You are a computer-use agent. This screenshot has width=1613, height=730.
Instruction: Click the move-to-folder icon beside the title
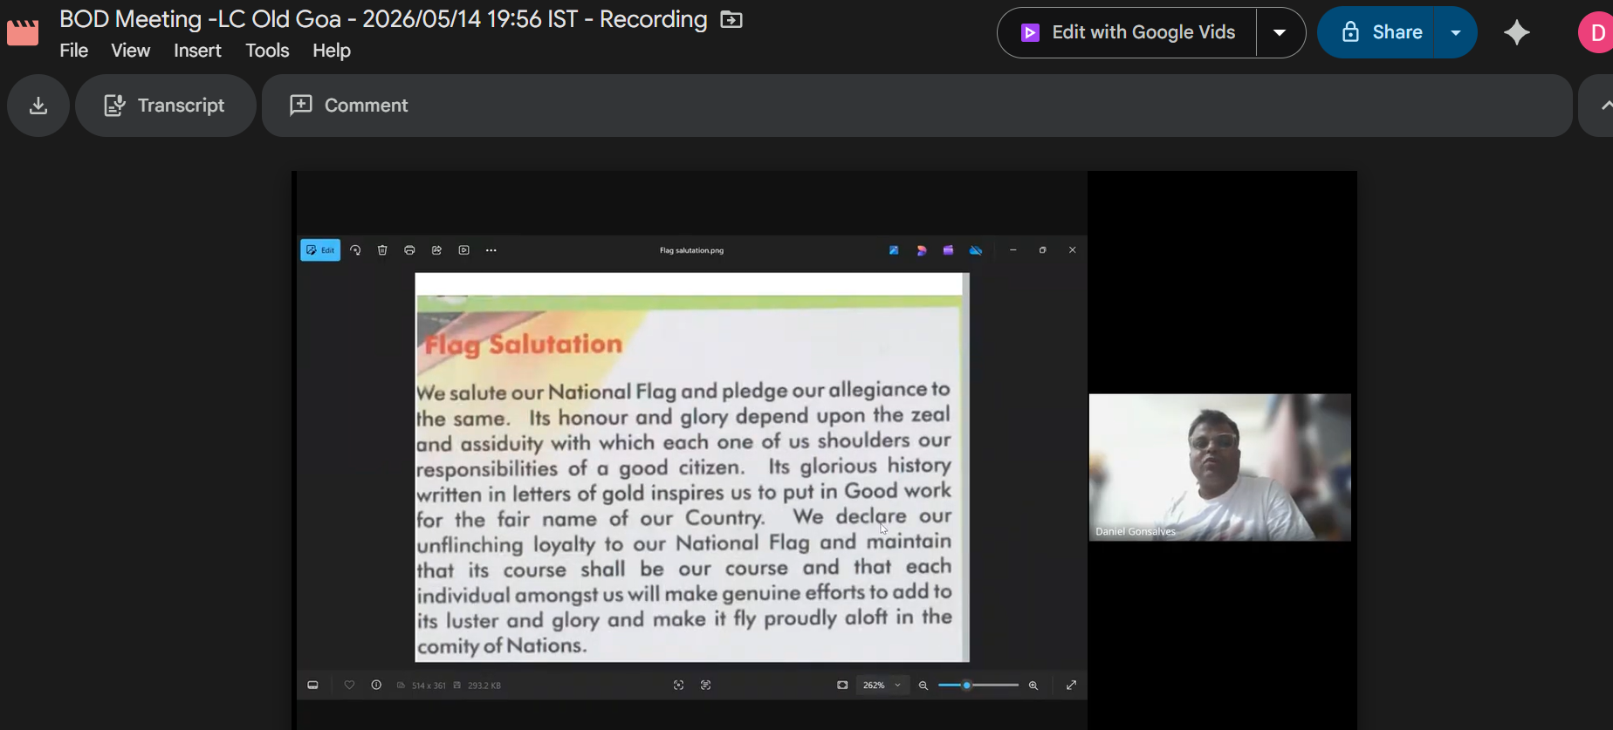pos(731,19)
